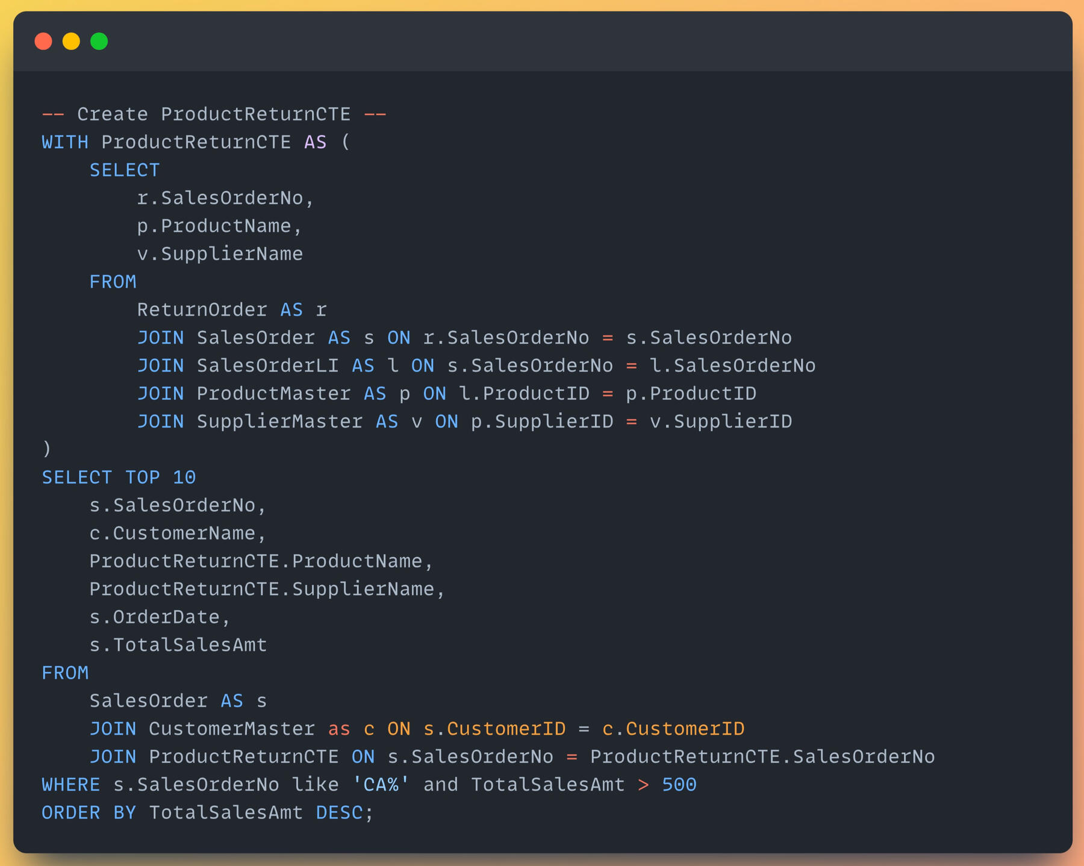Click the "ReturnOrder AS r" table reference

pos(231,310)
